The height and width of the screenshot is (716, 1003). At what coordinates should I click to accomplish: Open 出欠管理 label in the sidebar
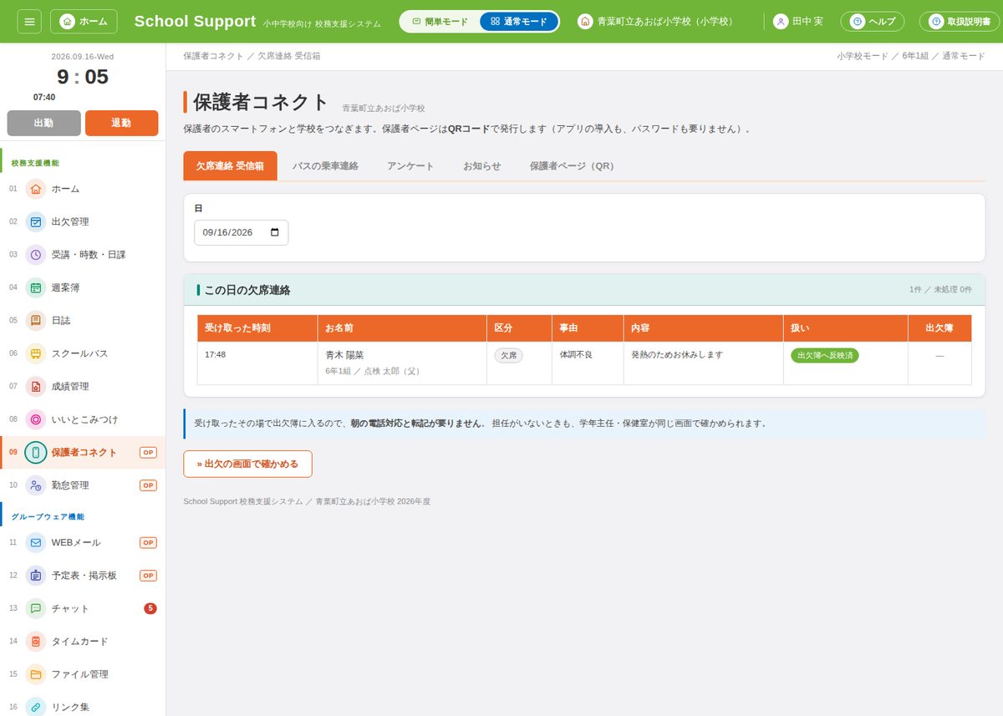(x=70, y=221)
